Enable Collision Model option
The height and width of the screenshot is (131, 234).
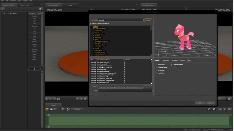tap(156, 67)
